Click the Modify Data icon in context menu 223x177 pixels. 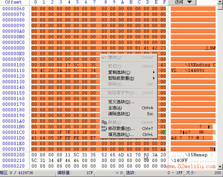[104, 129]
